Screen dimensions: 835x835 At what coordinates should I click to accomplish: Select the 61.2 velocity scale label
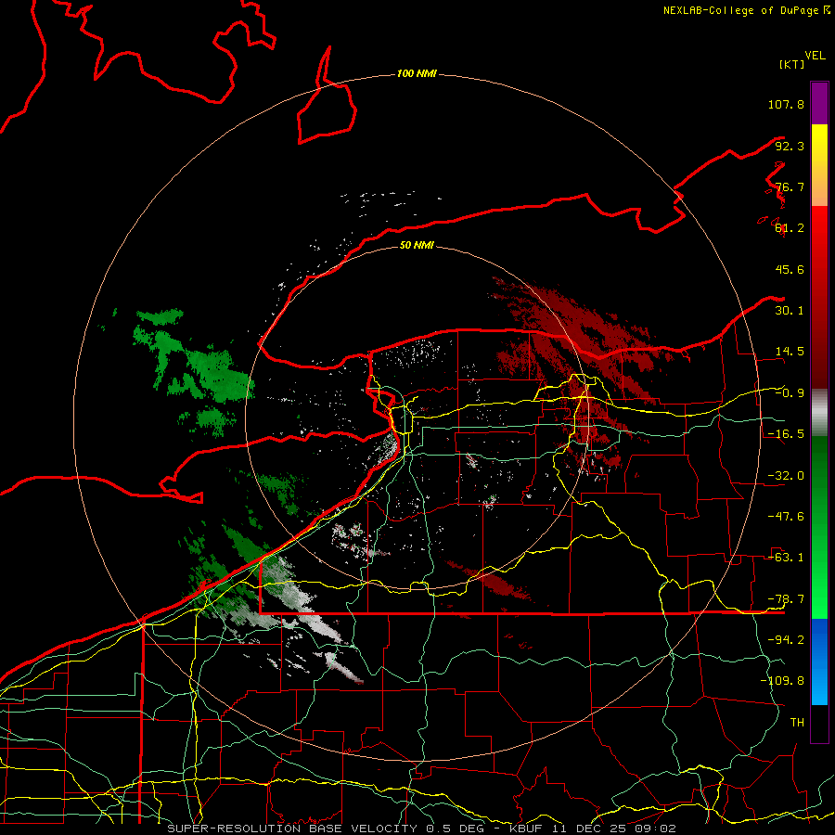tap(790, 228)
